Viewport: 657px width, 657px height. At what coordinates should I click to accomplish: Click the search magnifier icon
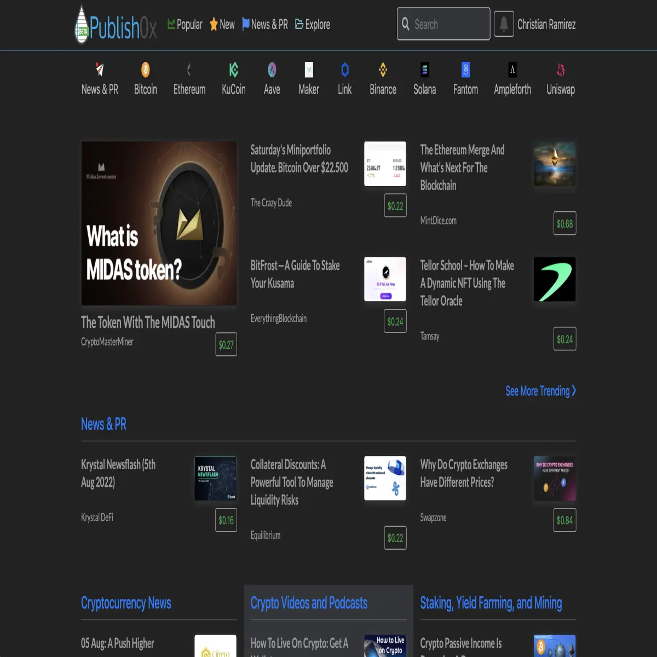point(406,24)
